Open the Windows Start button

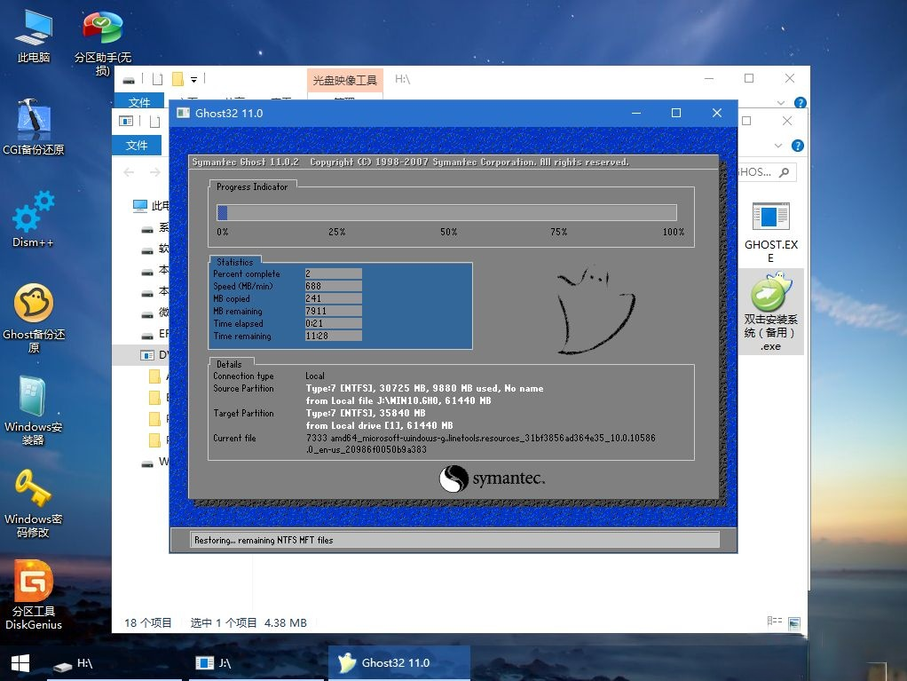click(20, 663)
